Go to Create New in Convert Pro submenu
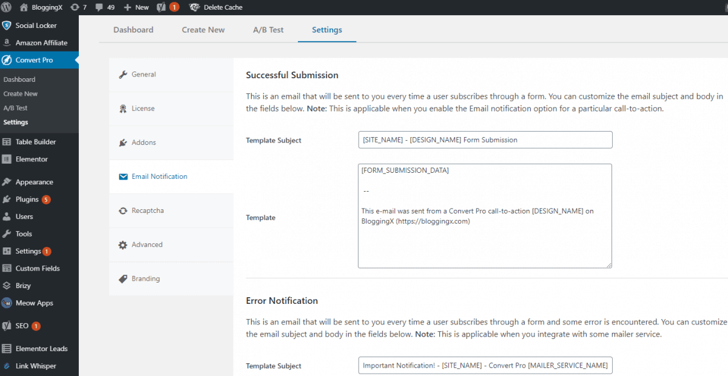This screenshot has width=728, height=376. coord(21,94)
